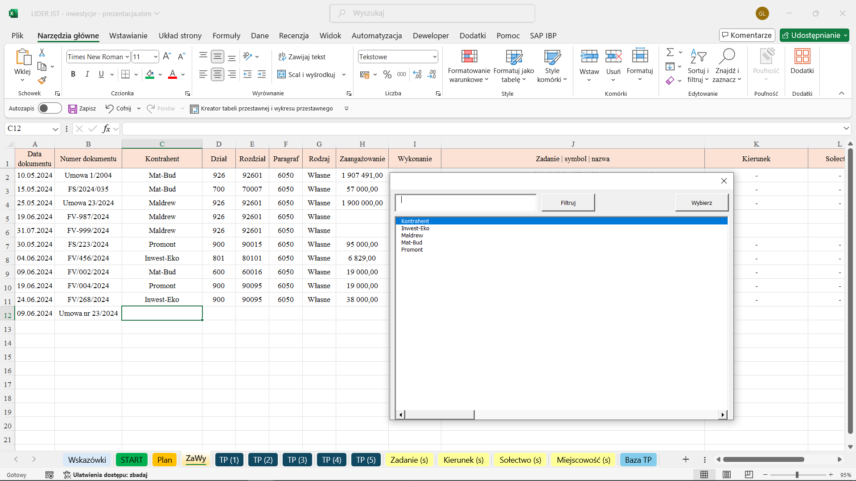Click the Zapisz save icon
This screenshot has width=856, height=481.
coord(72,109)
